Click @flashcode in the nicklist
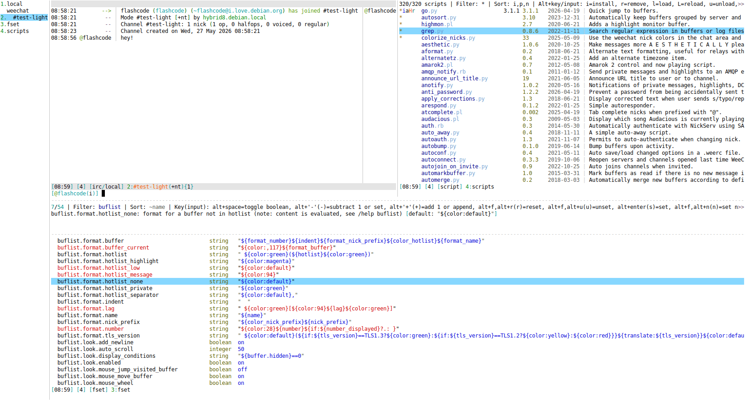Image resolution: width=745 pixels, height=402 pixels. pyautogui.click(x=380, y=11)
